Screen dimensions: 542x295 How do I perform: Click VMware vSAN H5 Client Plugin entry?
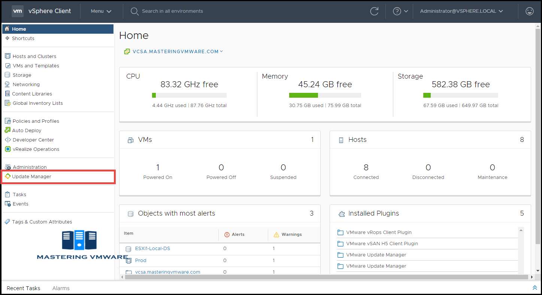(x=382, y=244)
